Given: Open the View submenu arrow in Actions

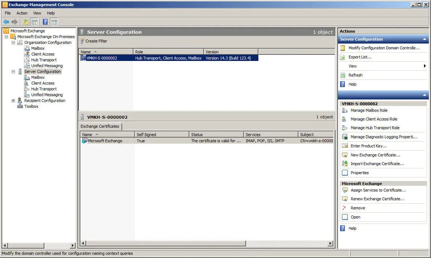Looking at the screenshot, I should point(425,66).
